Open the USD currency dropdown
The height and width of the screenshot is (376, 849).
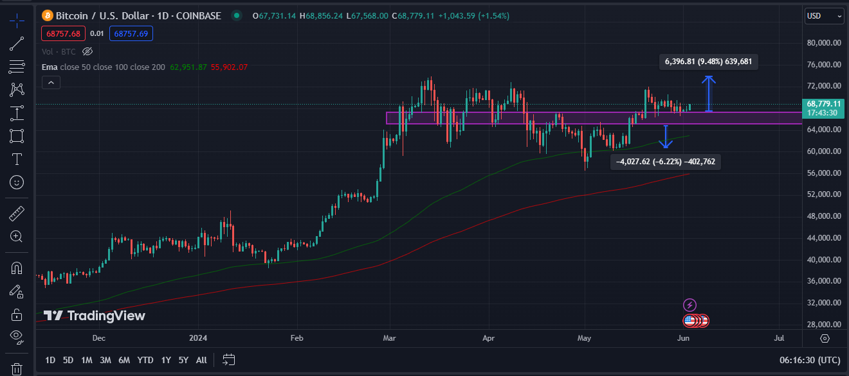[824, 15]
